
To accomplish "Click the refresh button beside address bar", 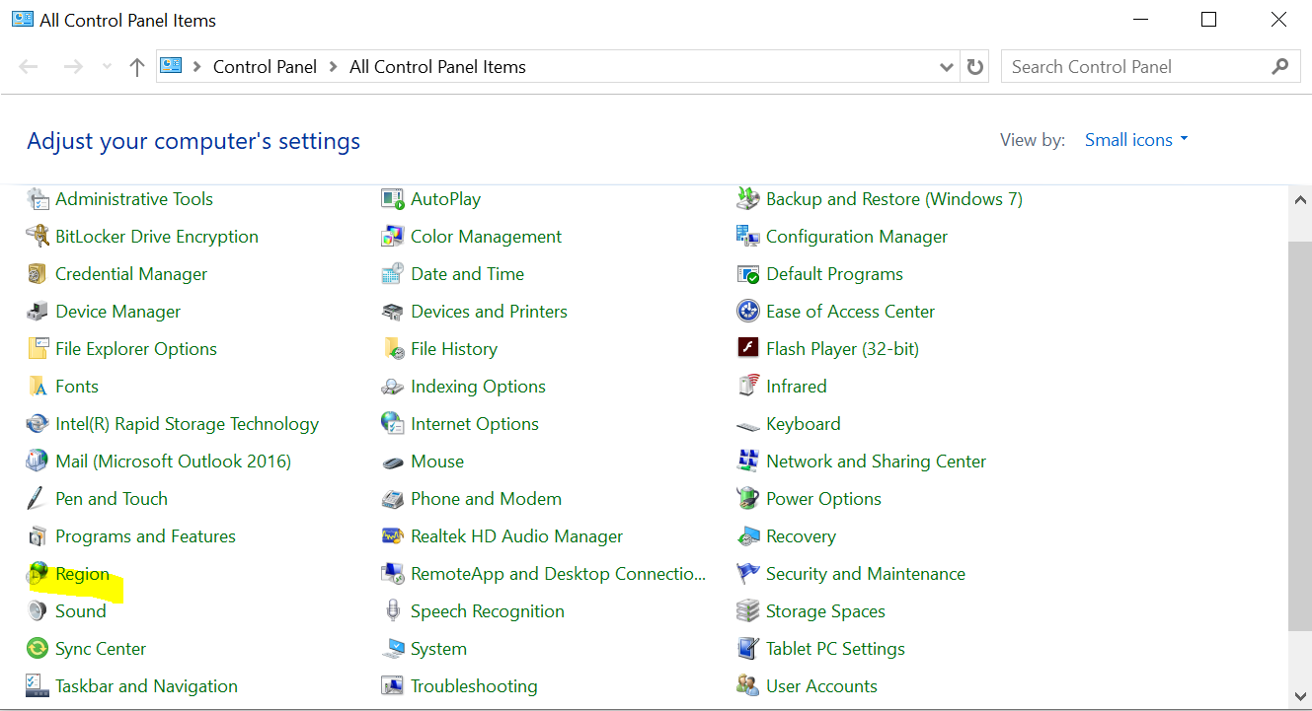I will coord(975,67).
